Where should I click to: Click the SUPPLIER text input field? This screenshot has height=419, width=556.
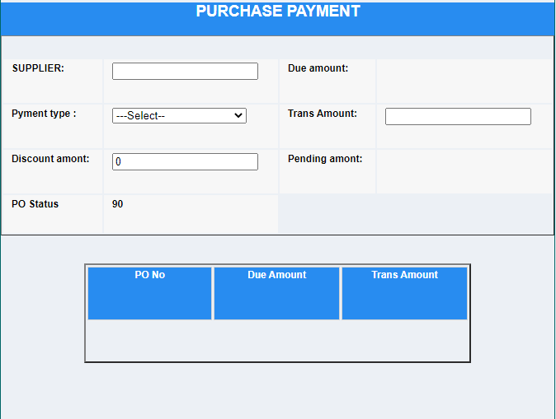click(x=185, y=72)
